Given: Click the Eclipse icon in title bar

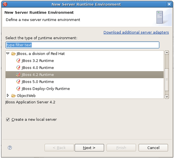Looking at the screenshot, I should [5, 4].
